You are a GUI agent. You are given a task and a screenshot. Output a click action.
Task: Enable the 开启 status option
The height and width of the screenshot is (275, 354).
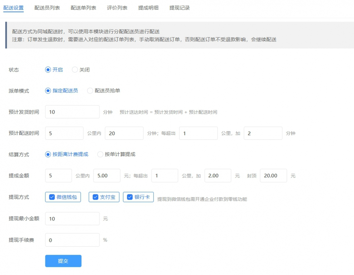coord(48,70)
